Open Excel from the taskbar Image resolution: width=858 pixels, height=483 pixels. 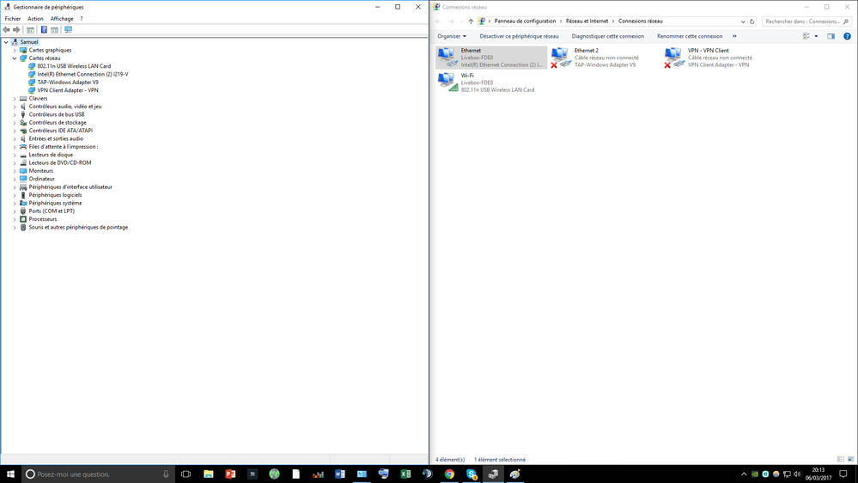[x=405, y=474]
